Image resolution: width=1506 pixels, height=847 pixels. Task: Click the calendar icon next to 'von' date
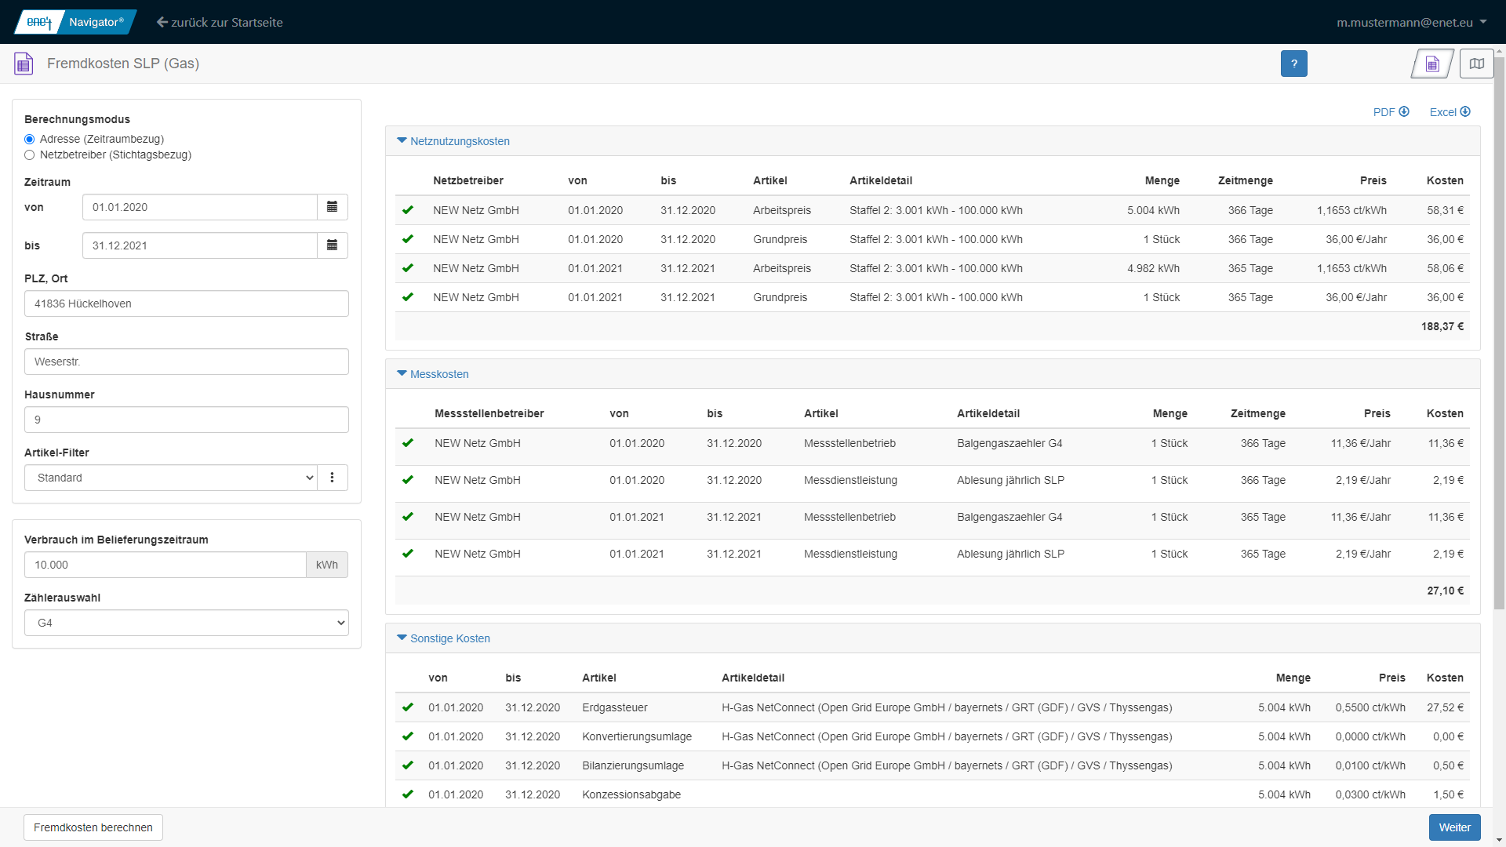(332, 207)
